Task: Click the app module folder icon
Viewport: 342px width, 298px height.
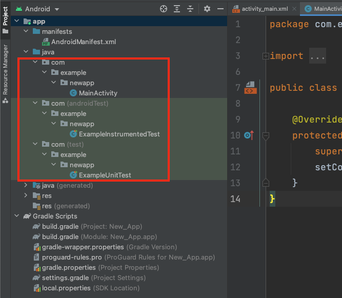Action: [x=27, y=21]
